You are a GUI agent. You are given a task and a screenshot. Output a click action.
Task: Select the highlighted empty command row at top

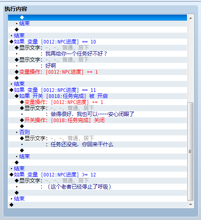point(97,17)
